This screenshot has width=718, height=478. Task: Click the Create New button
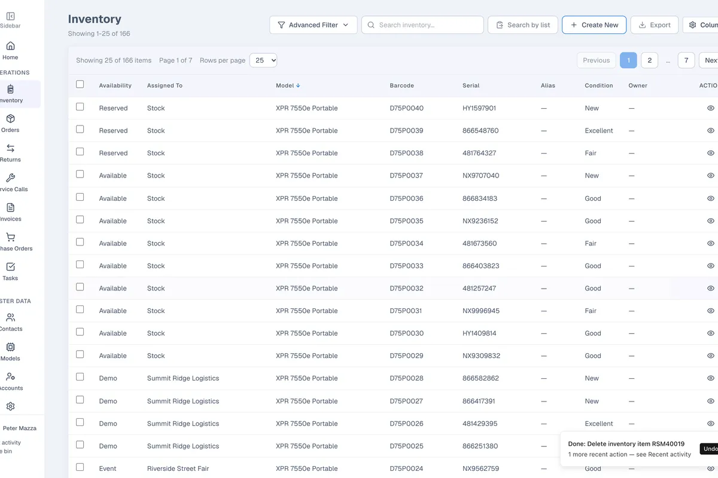pyautogui.click(x=594, y=25)
